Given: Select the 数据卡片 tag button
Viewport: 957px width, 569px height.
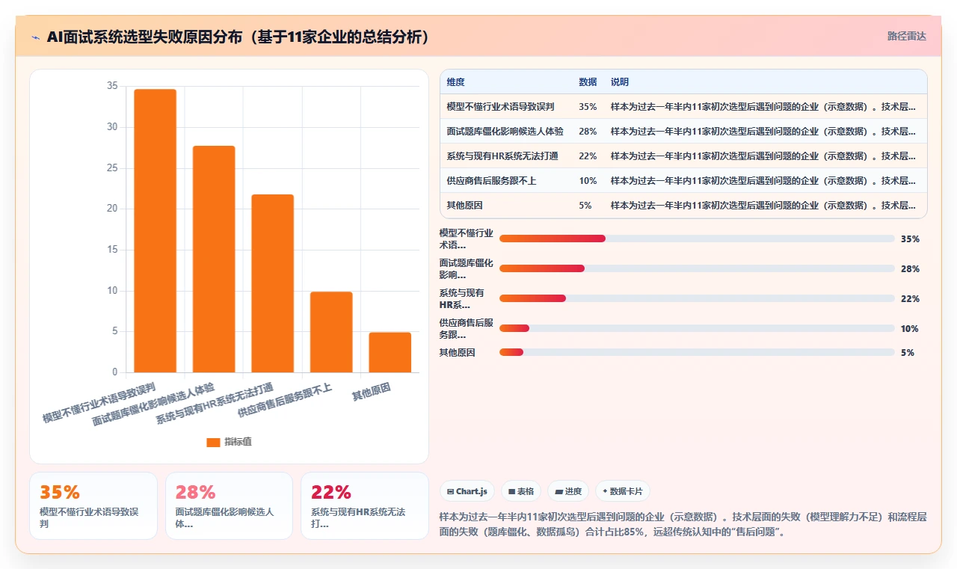Looking at the screenshot, I should (623, 491).
